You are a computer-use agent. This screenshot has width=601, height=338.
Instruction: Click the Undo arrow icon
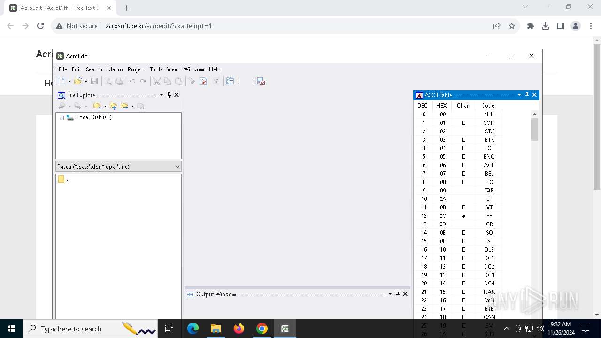pyautogui.click(x=132, y=81)
